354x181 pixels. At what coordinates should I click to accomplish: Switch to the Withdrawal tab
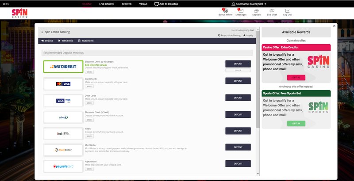65,41
